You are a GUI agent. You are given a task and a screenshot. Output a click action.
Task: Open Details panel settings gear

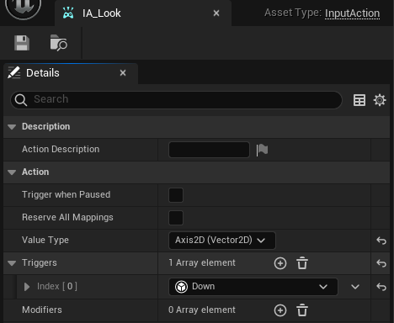(380, 100)
